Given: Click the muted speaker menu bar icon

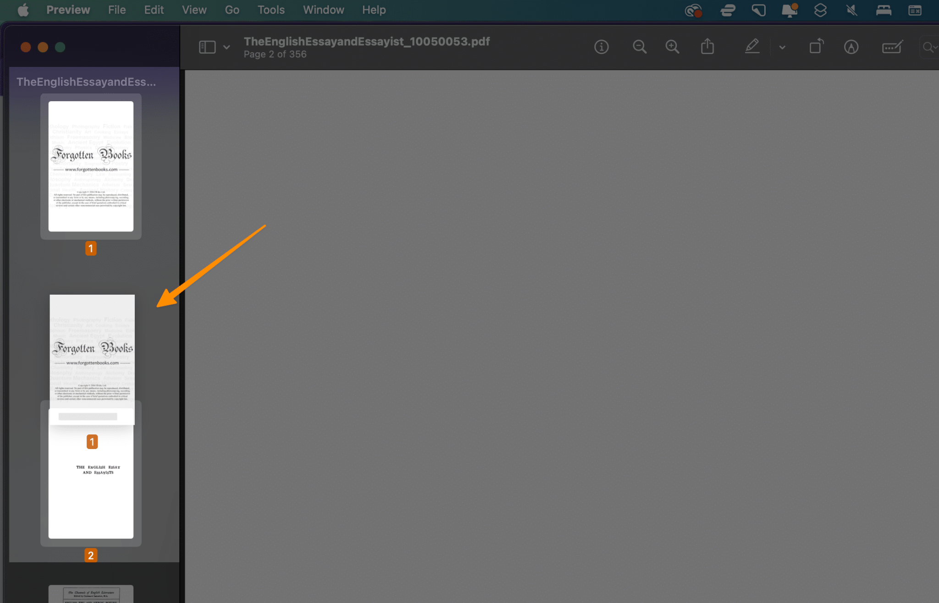Looking at the screenshot, I should pos(852,10).
